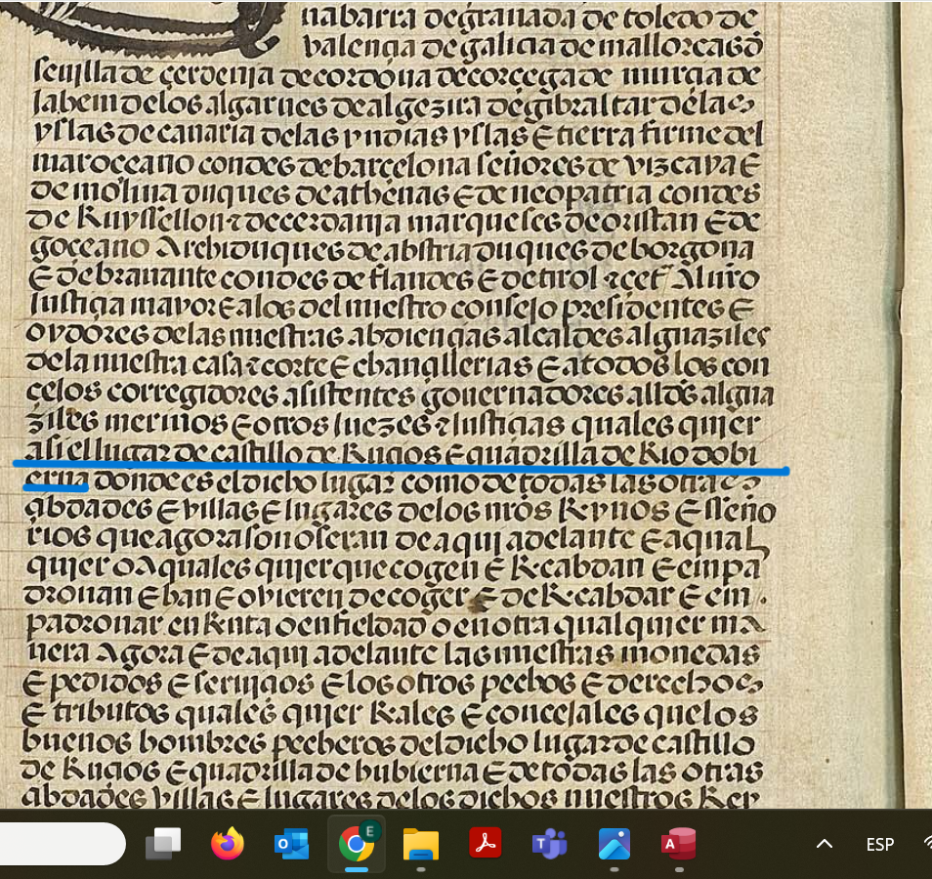Launch Outlook from the taskbar

pos(291,844)
